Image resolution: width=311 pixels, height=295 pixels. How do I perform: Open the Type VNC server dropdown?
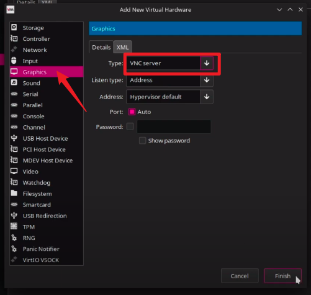click(169, 63)
